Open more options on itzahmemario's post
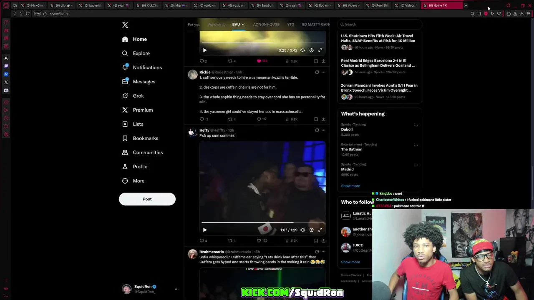Image resolution: width=534 pixels, height=300 pixels. [323, 252]
